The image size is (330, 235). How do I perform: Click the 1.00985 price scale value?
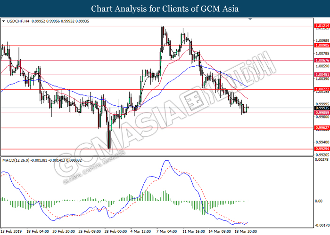pyautogui.click(x=322, y=40)
